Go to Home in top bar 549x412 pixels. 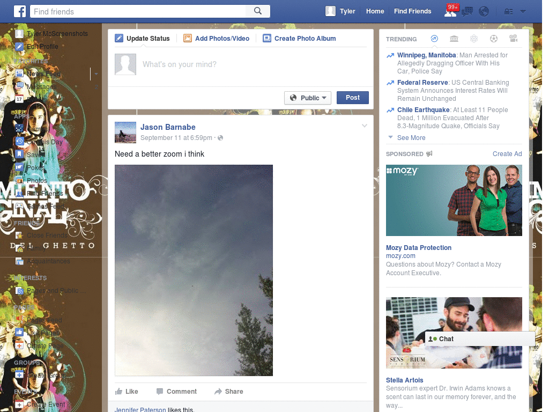375,11
